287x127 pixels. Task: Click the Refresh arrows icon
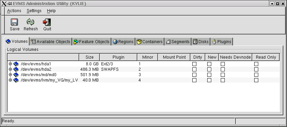tap(30, 22)
